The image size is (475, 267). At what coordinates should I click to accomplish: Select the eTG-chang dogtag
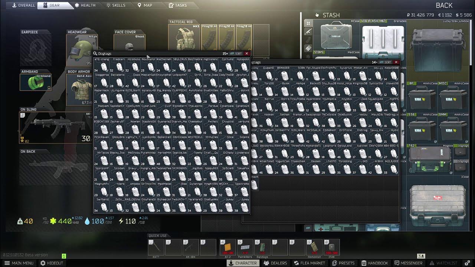tap(102, 65)
